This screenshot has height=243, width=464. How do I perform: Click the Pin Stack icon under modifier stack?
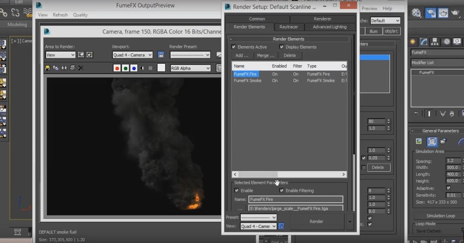(x=416, y=114)
